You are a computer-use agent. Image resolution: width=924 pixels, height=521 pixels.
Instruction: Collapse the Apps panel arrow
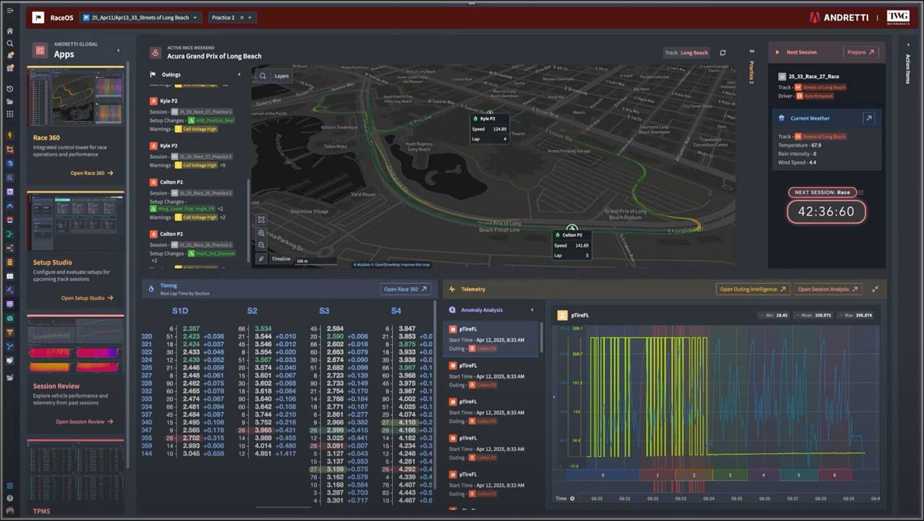coord(118,50)
